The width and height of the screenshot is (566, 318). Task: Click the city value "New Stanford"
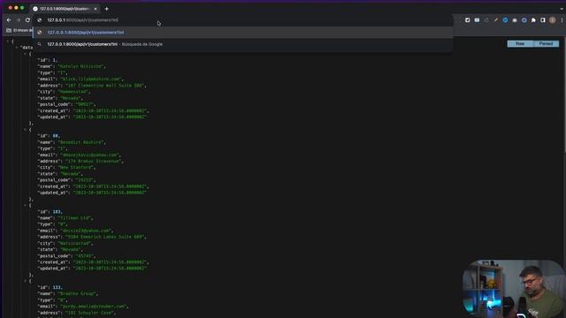click(77, 168)
